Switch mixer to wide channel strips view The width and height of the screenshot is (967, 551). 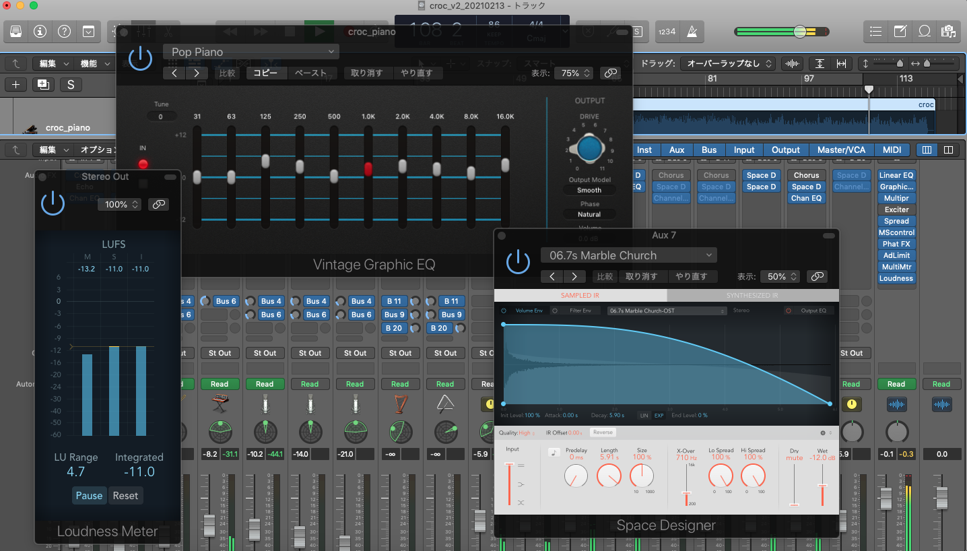[x=948, y=150]
